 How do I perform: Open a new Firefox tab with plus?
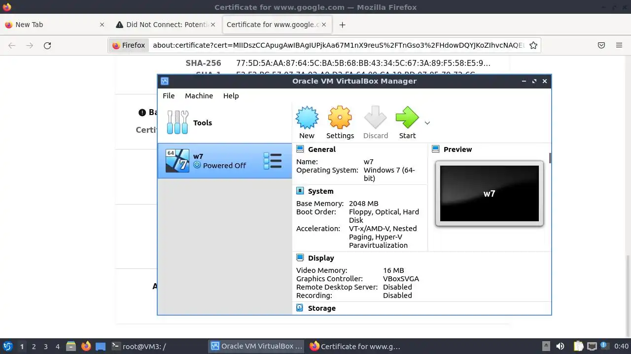342,25
